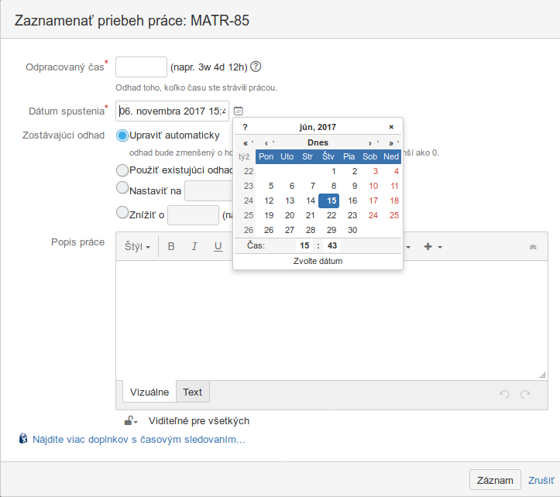Select the 'Použiť existujúci odhad' radio option
The width and height of the screenshot is (560, 497).
(122, 170)
